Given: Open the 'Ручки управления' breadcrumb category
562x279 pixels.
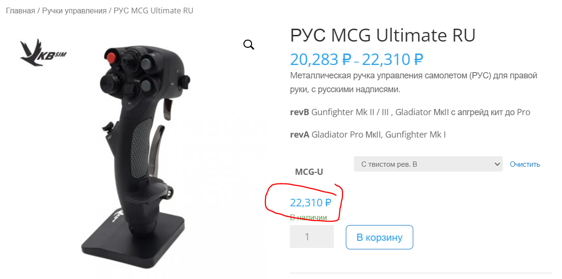Looking at the screenshot, I should (74, 11).
